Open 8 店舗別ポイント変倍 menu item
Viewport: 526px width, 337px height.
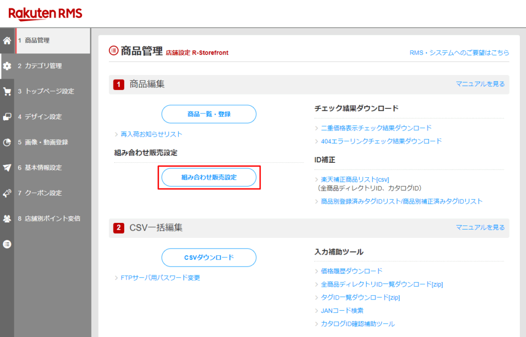[52, 218]
